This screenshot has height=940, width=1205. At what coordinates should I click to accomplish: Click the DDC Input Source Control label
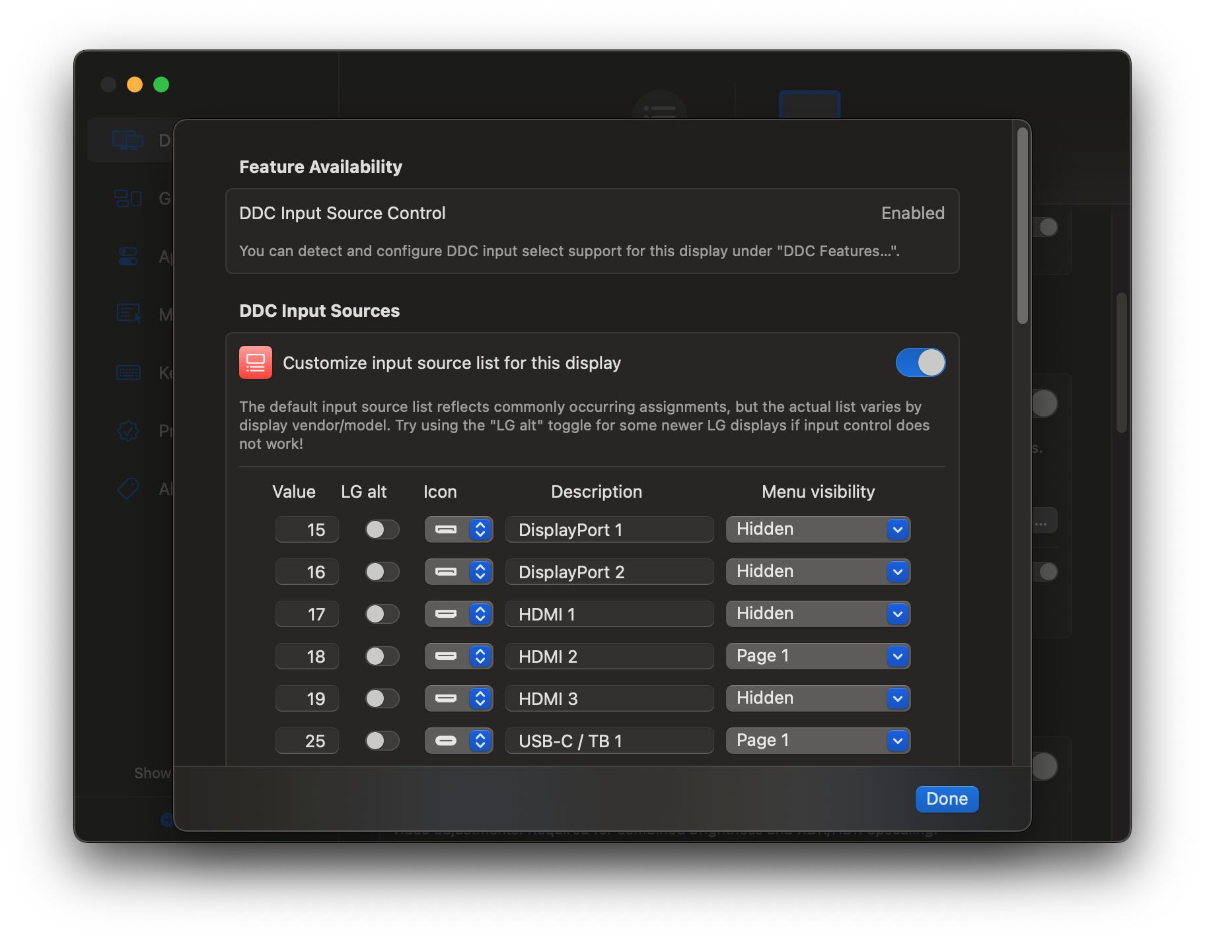[x=342, y=213]
